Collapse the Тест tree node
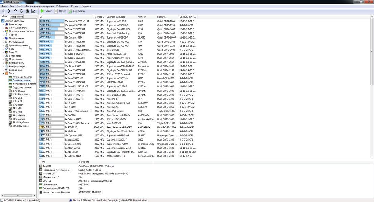The height and width of the screenshot is (202, 374). click(x=3, y=73)
